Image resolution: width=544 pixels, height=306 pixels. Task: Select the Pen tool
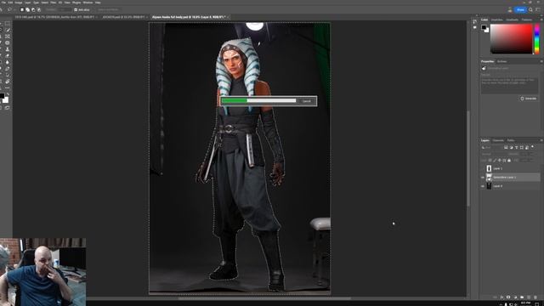(x=8, y=68)
